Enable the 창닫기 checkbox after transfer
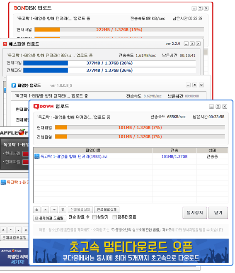This screenshot has height=273, width=235. [x=94, y=217]
